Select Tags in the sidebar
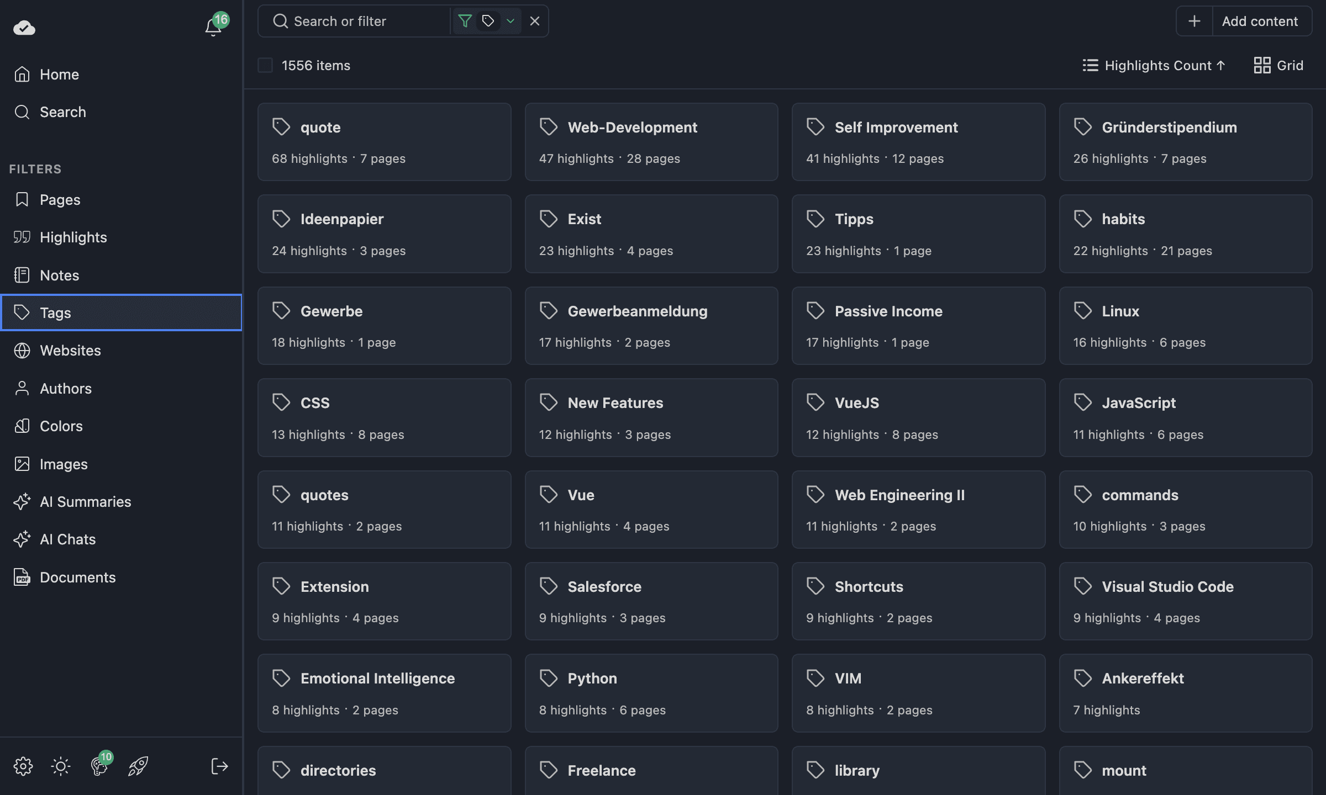 coord(56,312)
